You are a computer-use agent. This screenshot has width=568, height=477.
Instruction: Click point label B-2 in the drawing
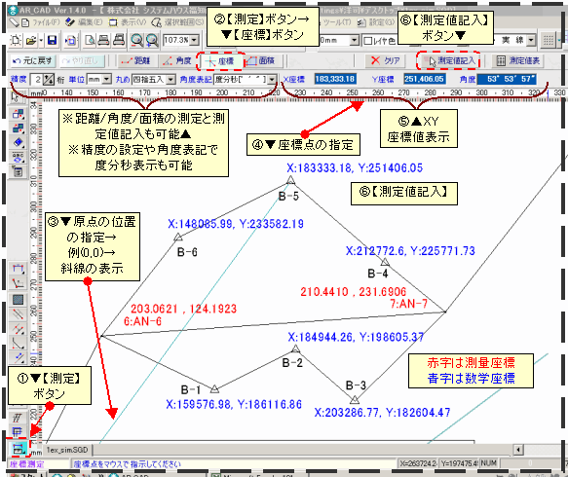tap(292, 363)
